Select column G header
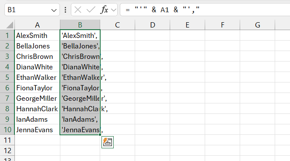This screenshot has height=161, width=290. coord(257,25)
